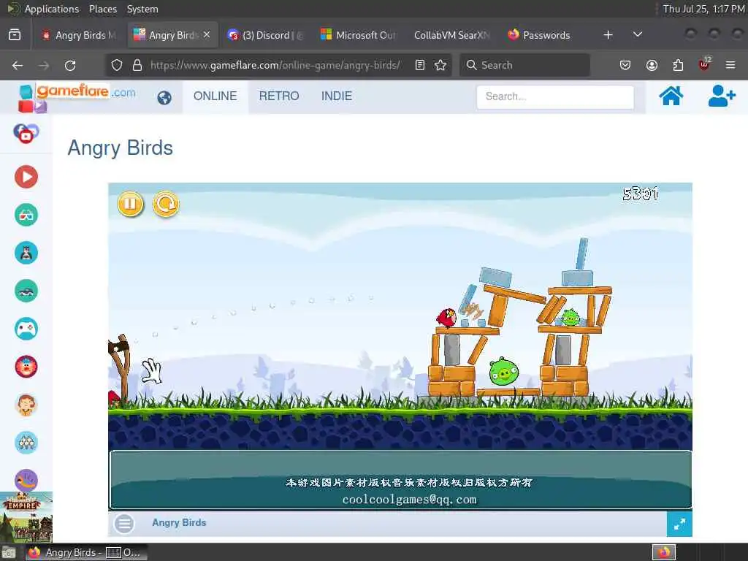Go back with the browser back arrow
This screenshot has width=748, height=561.
18,65
